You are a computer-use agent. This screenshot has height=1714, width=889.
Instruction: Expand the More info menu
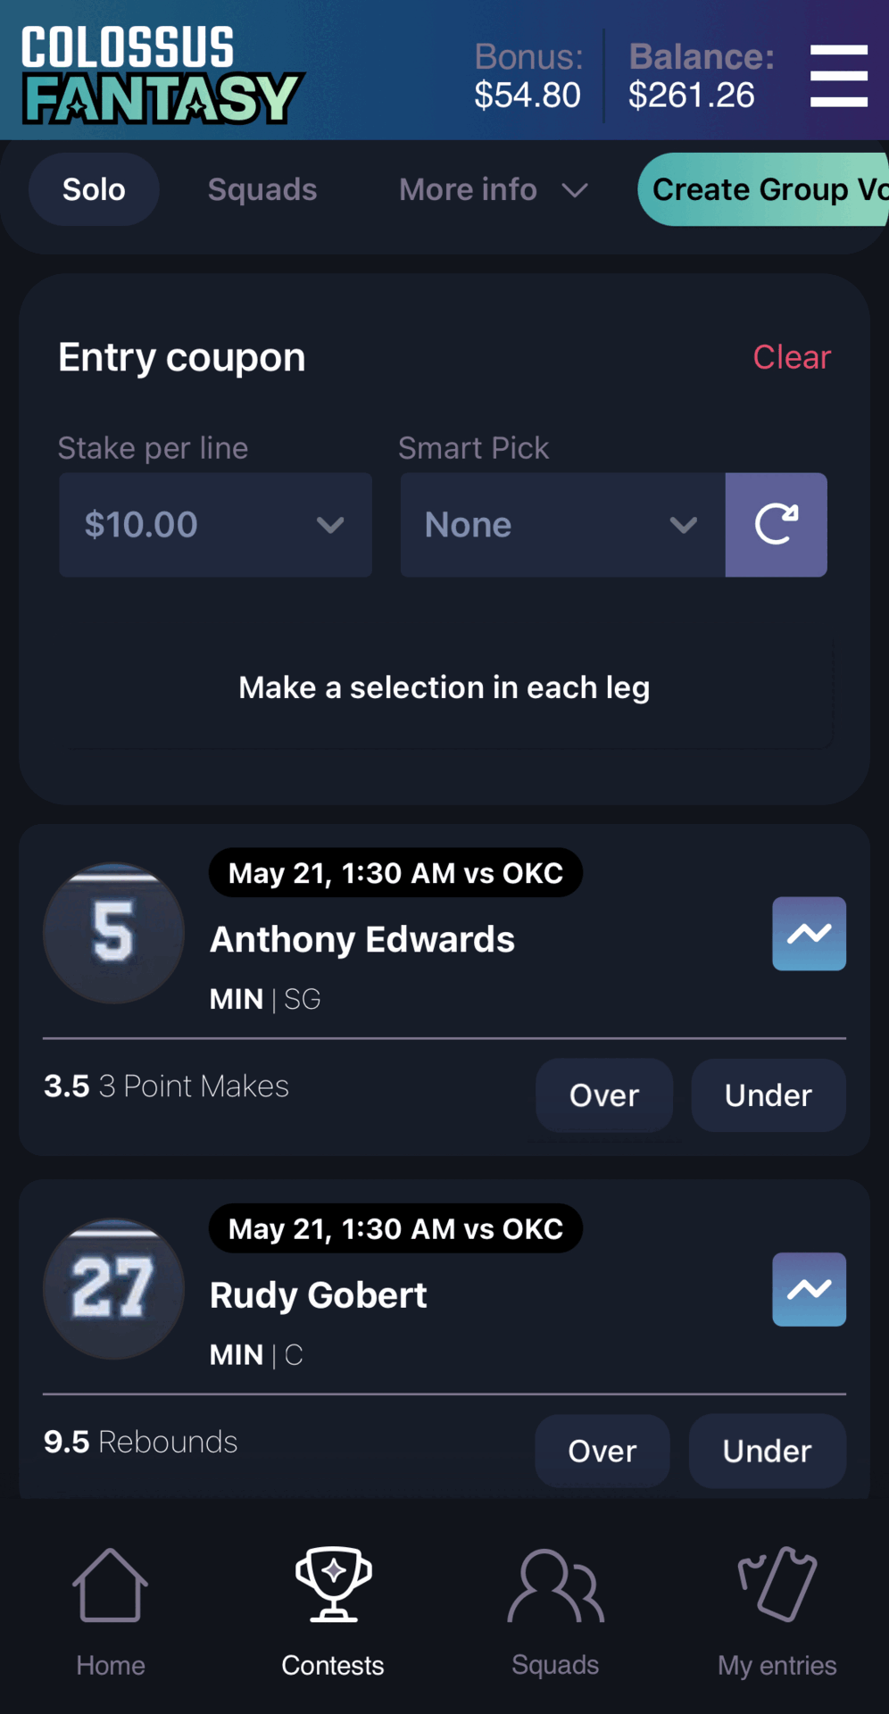click(493, 189)
